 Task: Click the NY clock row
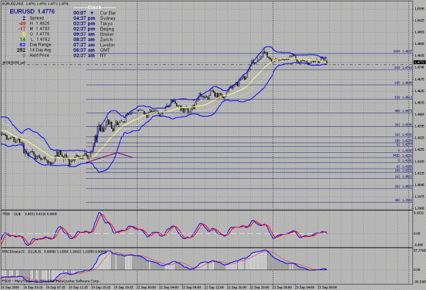tap(90, 55)
